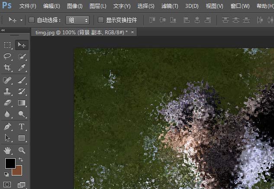Open the Move tool preset picker arrow
This screenshot has width=274, height=189.
pos(21,20)
